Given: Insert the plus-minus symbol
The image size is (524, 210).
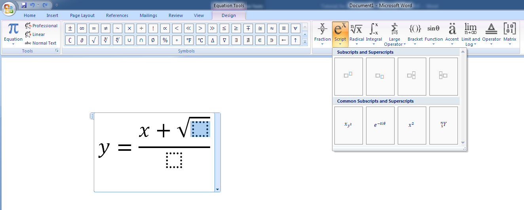Looking at the screenshot, I should tap(70, 28).
